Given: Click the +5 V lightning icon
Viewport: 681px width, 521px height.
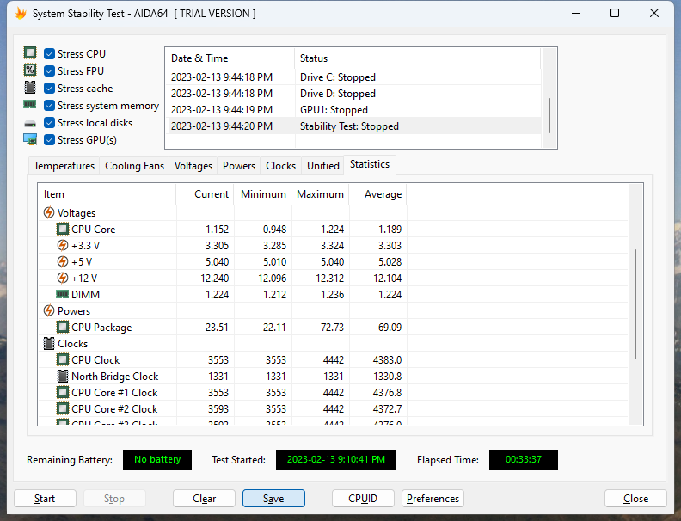Looking at the screenshot, I should 63,262.
